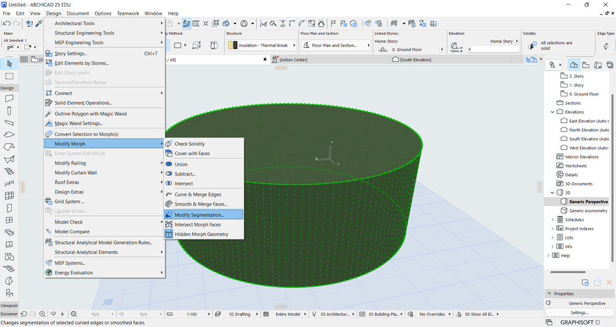
Task: Select Check Solidity option
Action: (x=189, y=144)
